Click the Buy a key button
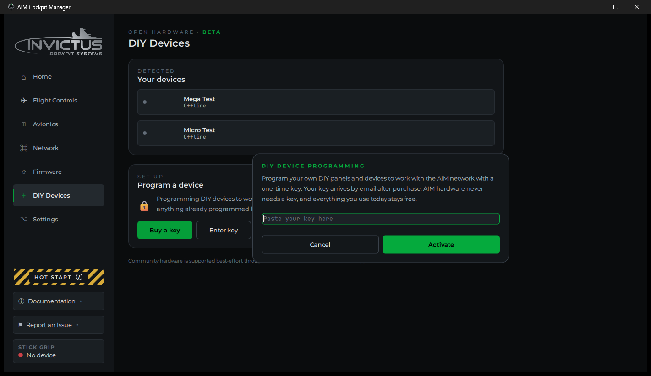 pos(165,230)
